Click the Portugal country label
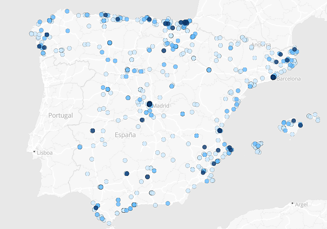327x229 pixels. 61,115
